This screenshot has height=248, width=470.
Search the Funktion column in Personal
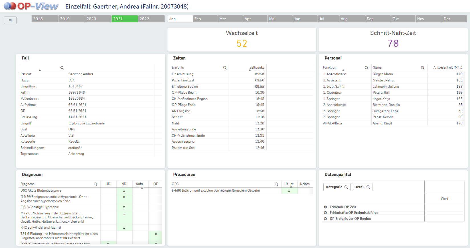pyautogui.click(x=366, y=68)
